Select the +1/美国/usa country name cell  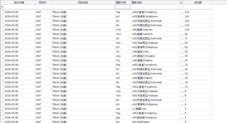(155, 109)
